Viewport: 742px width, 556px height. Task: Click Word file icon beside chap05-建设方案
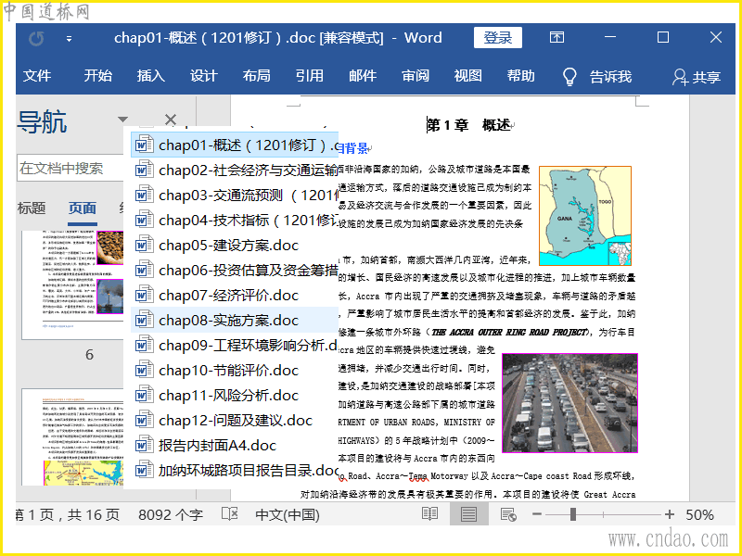(x=144, y=245)
